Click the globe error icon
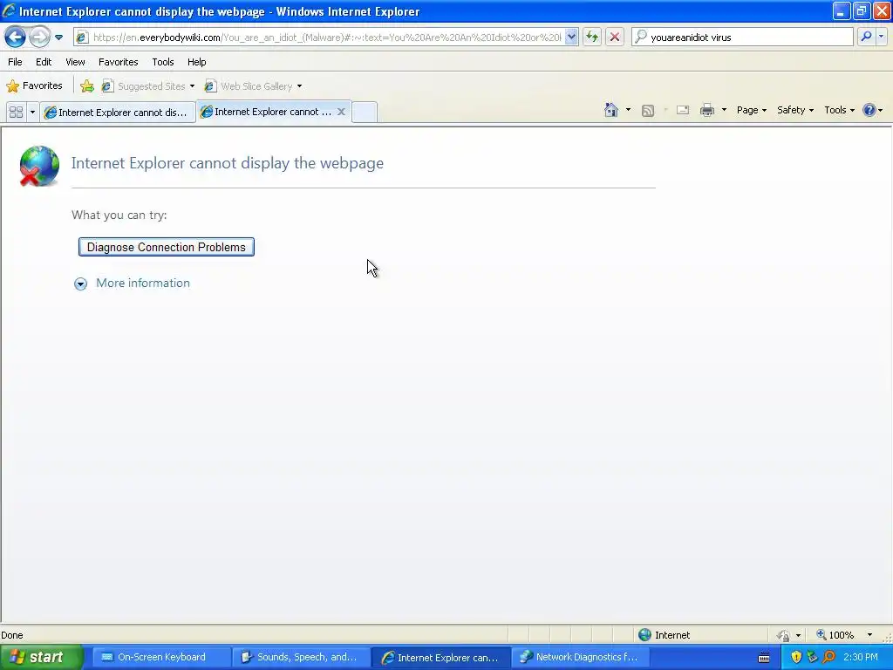This screenshot has width=893, height=670. click(x=38, y=166)
